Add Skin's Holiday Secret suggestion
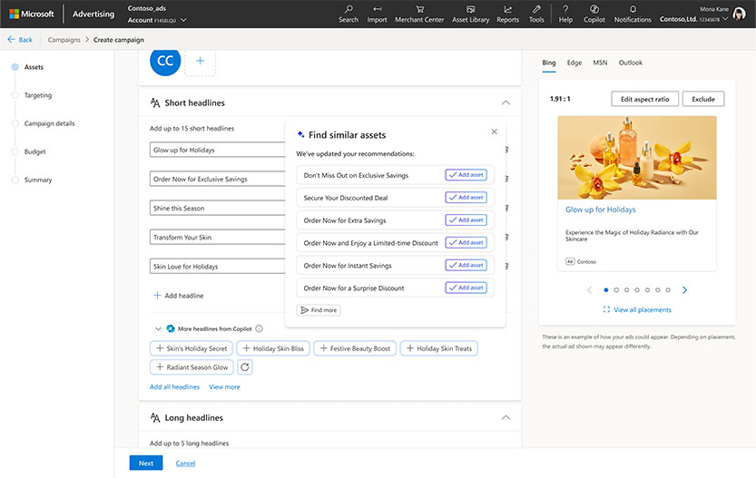 click(191, 348)
